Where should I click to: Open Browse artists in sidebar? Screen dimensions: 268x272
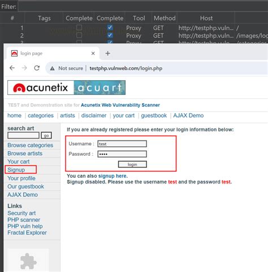(x=25, y=153)
